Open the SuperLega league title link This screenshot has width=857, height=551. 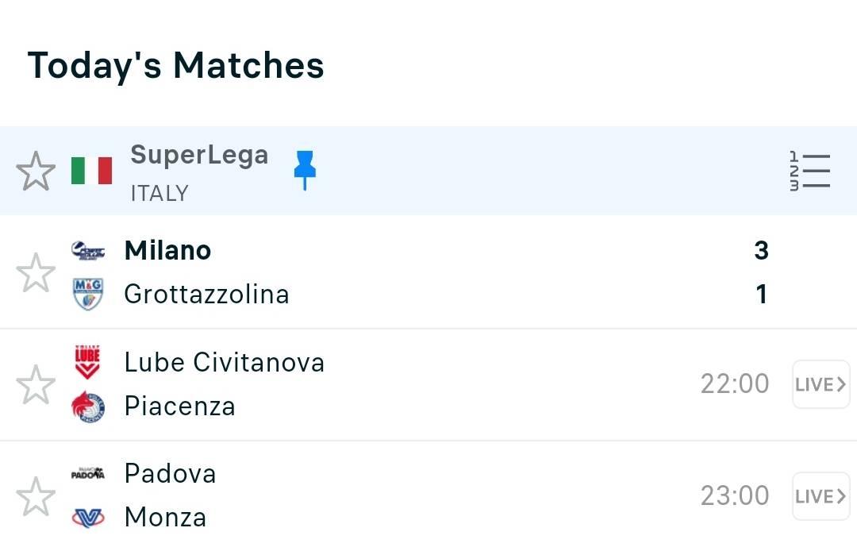(x=199, y=155)
